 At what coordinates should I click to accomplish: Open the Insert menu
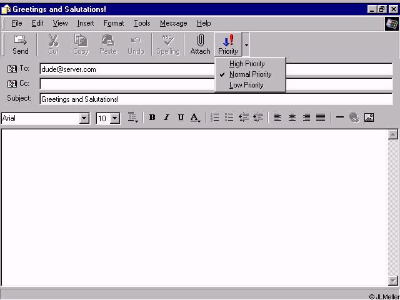click(86, 23)
